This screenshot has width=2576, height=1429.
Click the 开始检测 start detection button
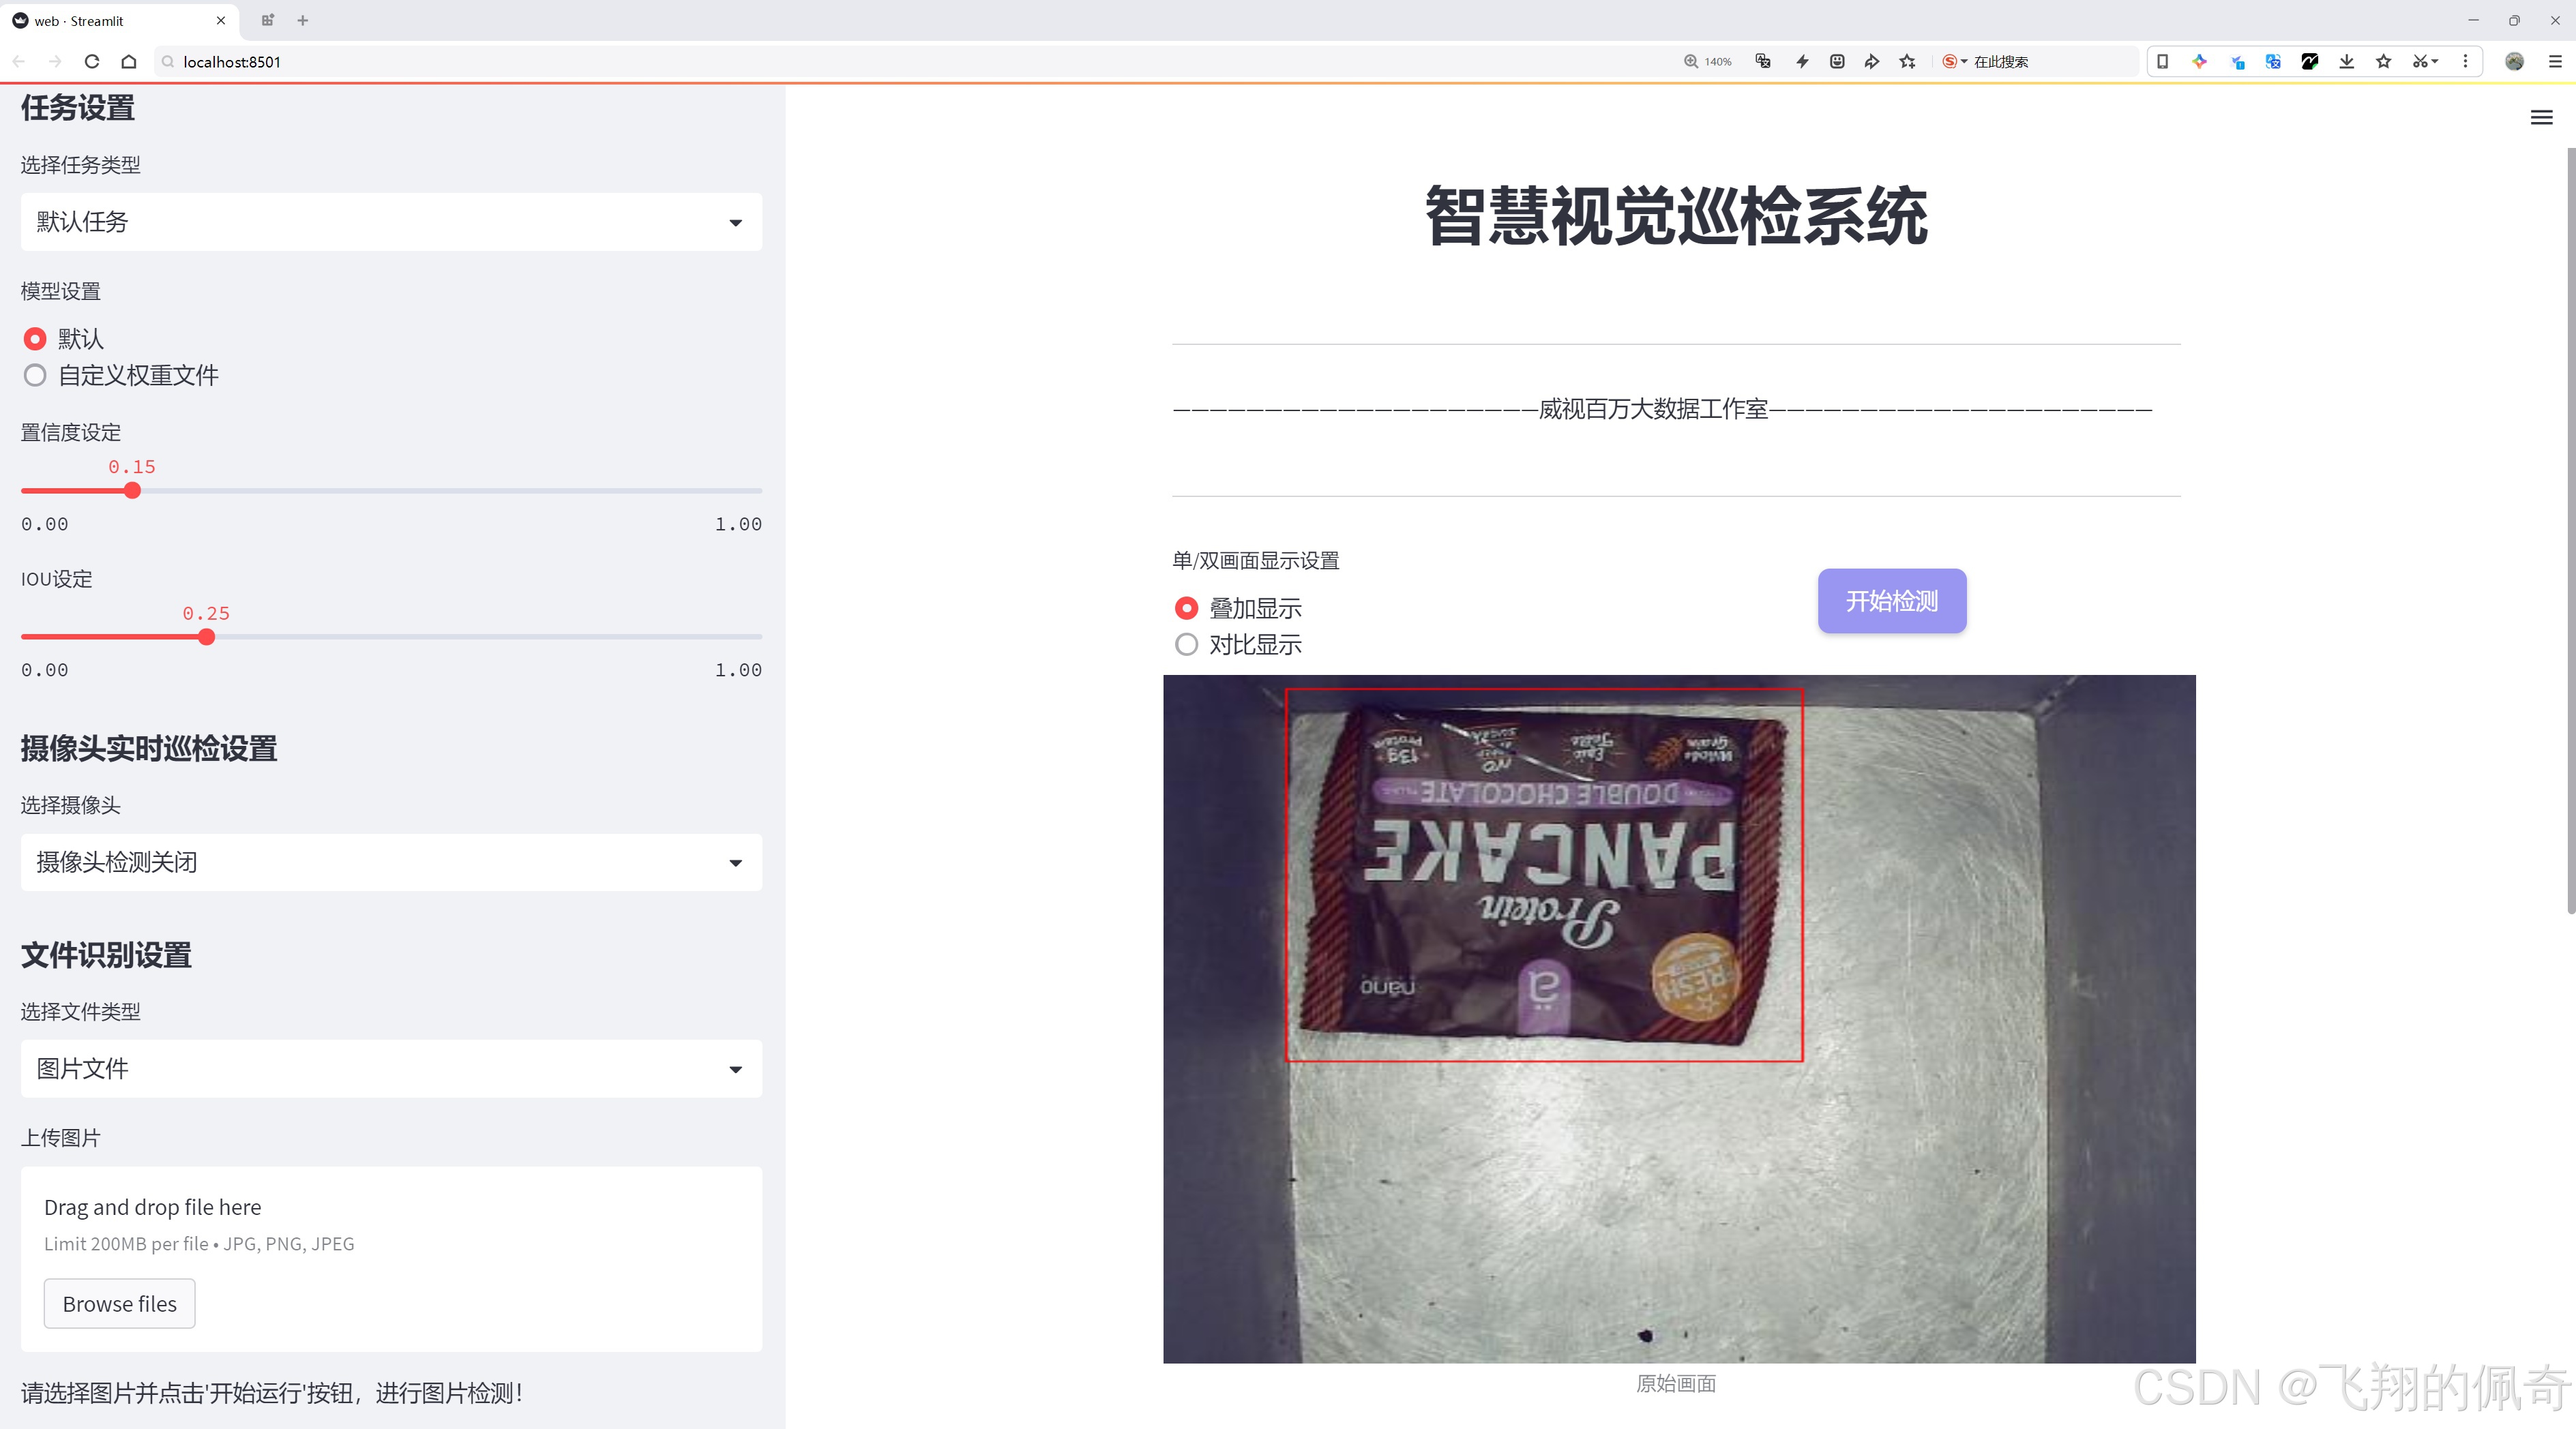point(1892,601)
